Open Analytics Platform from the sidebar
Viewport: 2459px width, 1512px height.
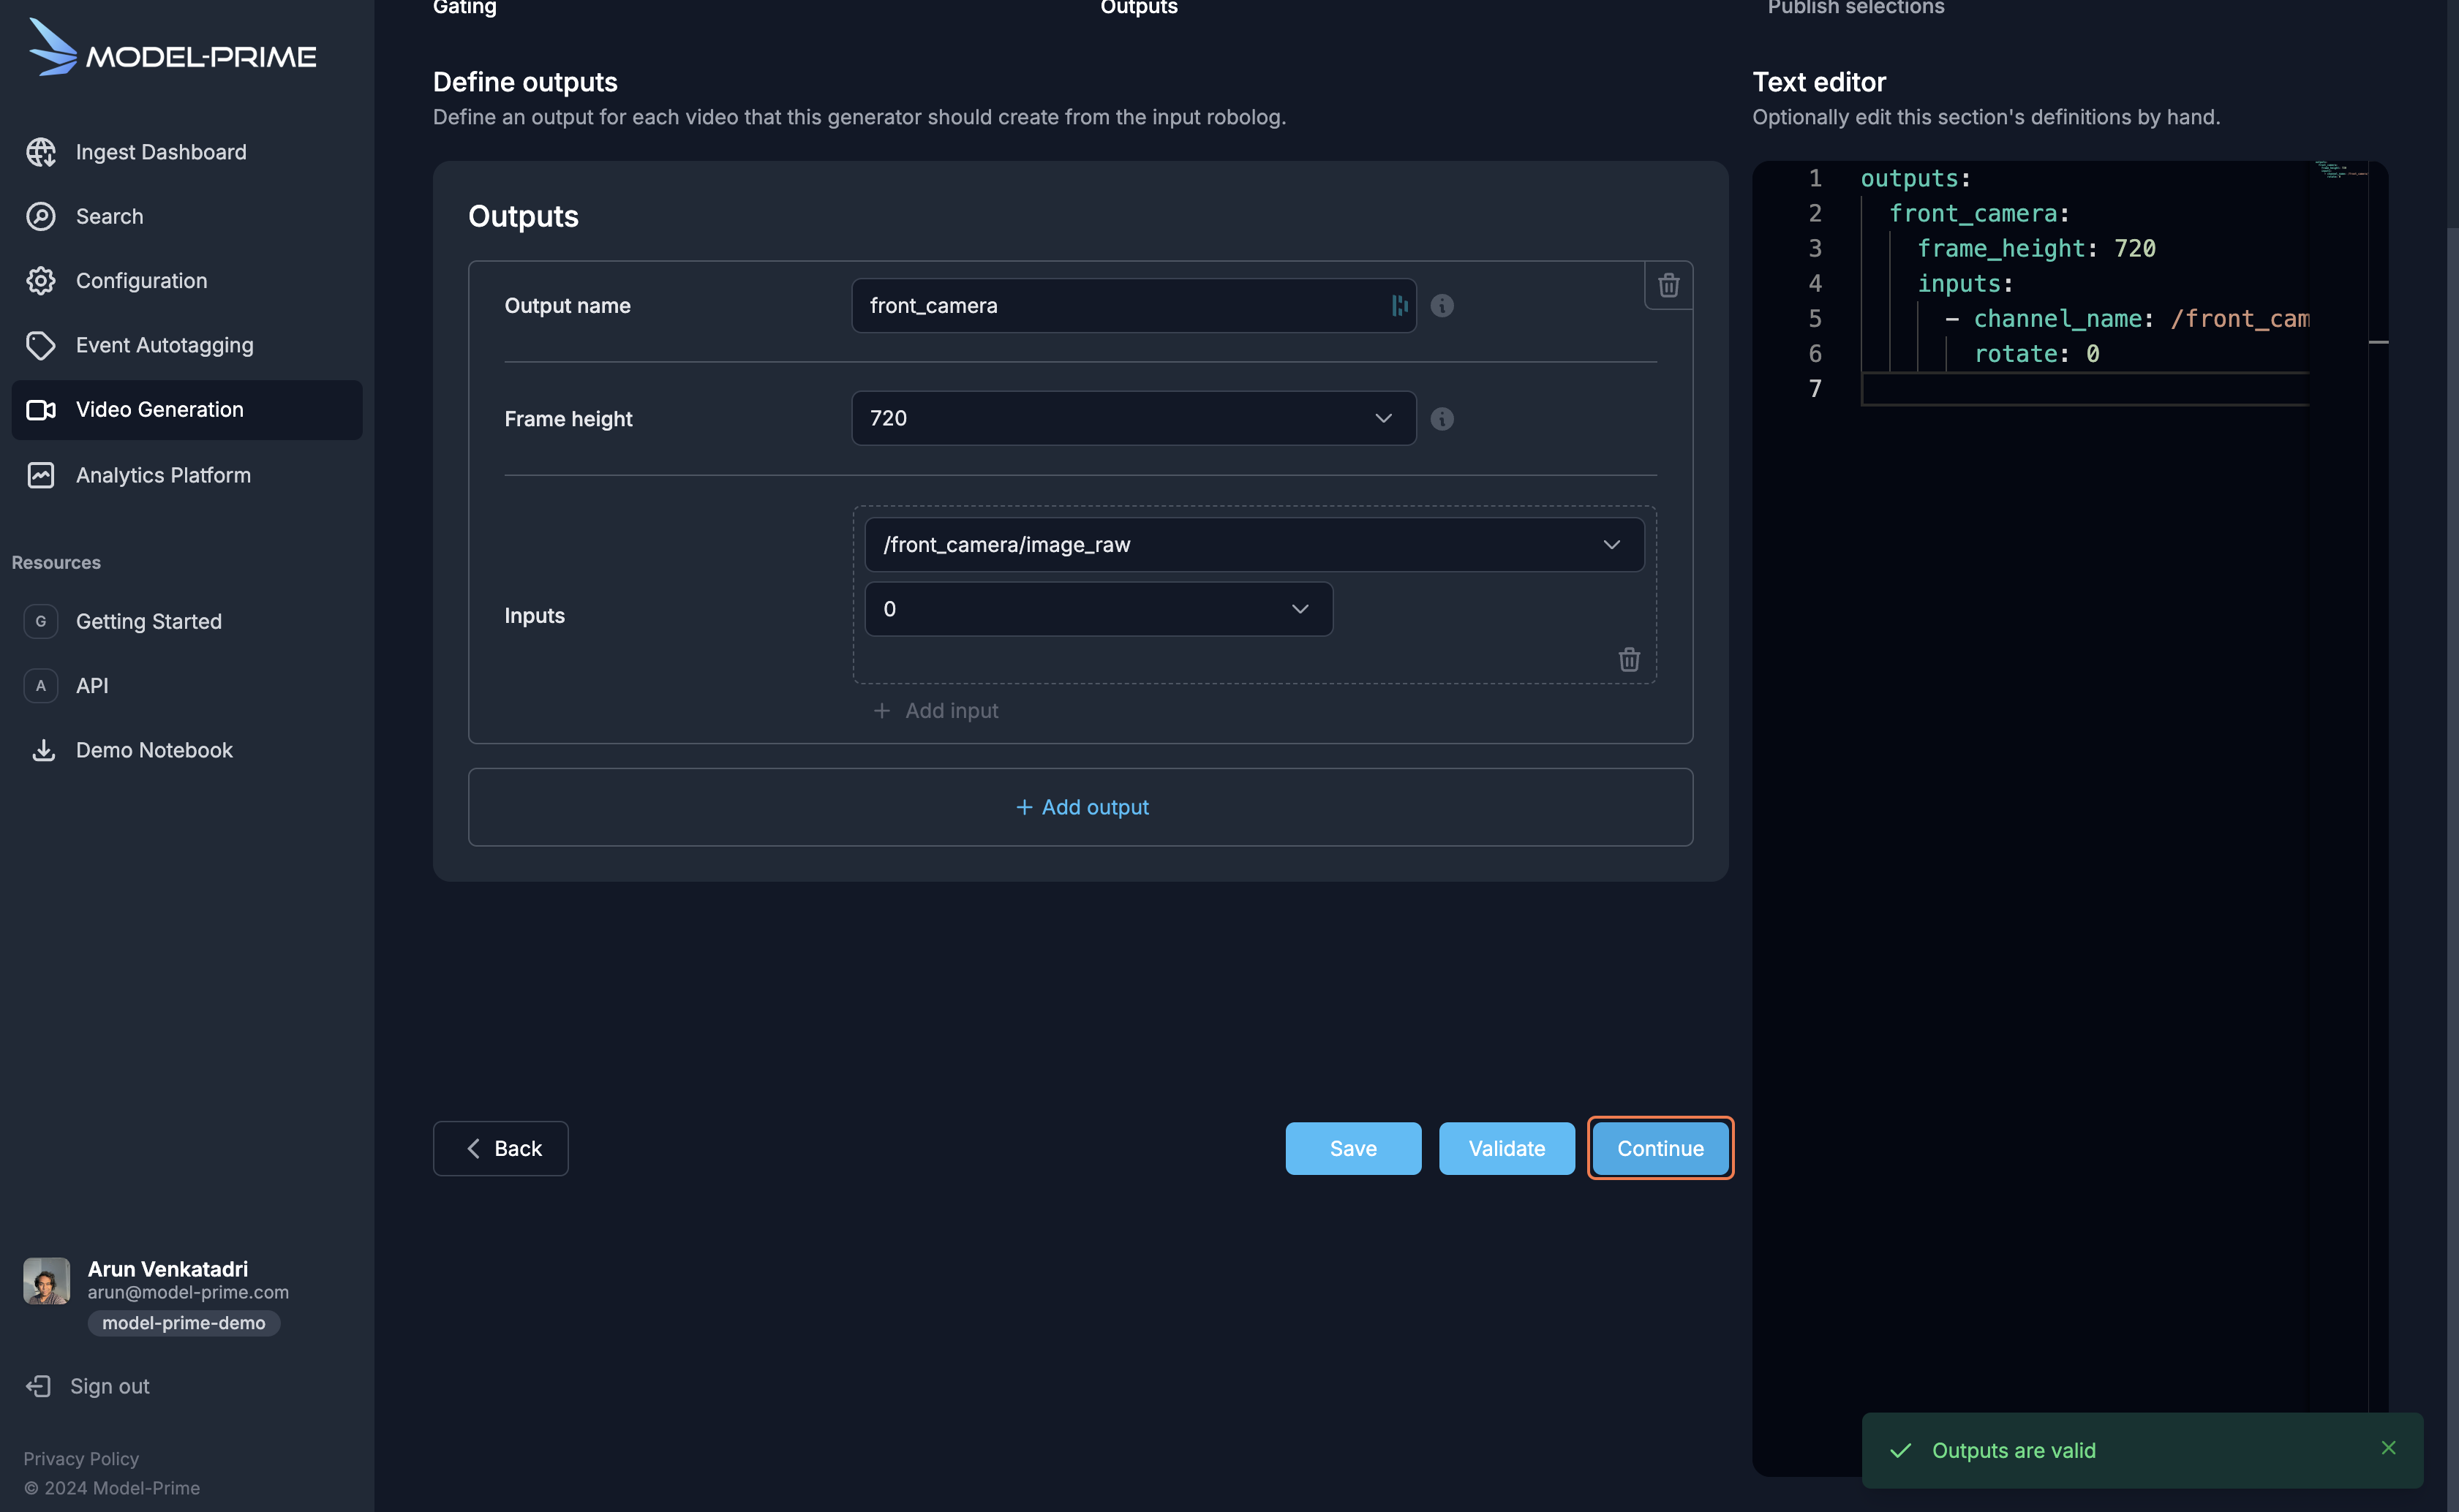186,475
